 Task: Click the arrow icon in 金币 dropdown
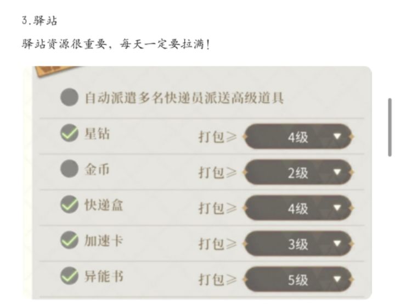click(x=337, y=173)
